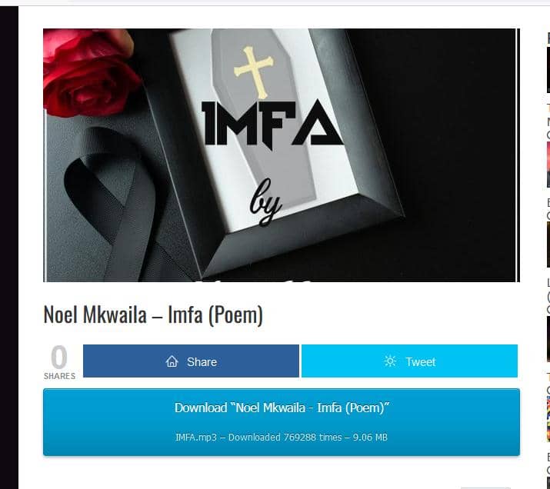Viewport: 550px width, 489px height.
Task: Open the "Noel Mkwaila – Imfa (Poem)" title
Action: click(x=153, y=315)
